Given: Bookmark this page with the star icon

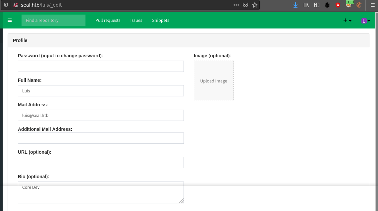Looking at the screenshot, I should click(x=255, y=5).
